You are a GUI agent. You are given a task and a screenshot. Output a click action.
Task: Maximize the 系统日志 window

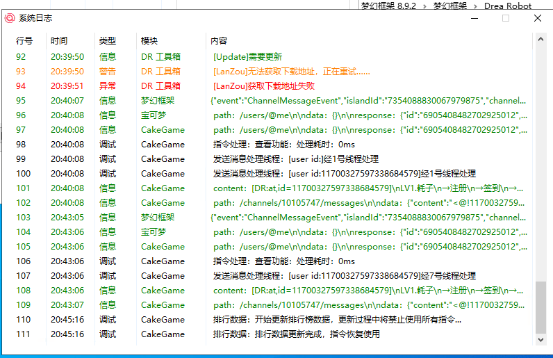[x=506, y=18]
